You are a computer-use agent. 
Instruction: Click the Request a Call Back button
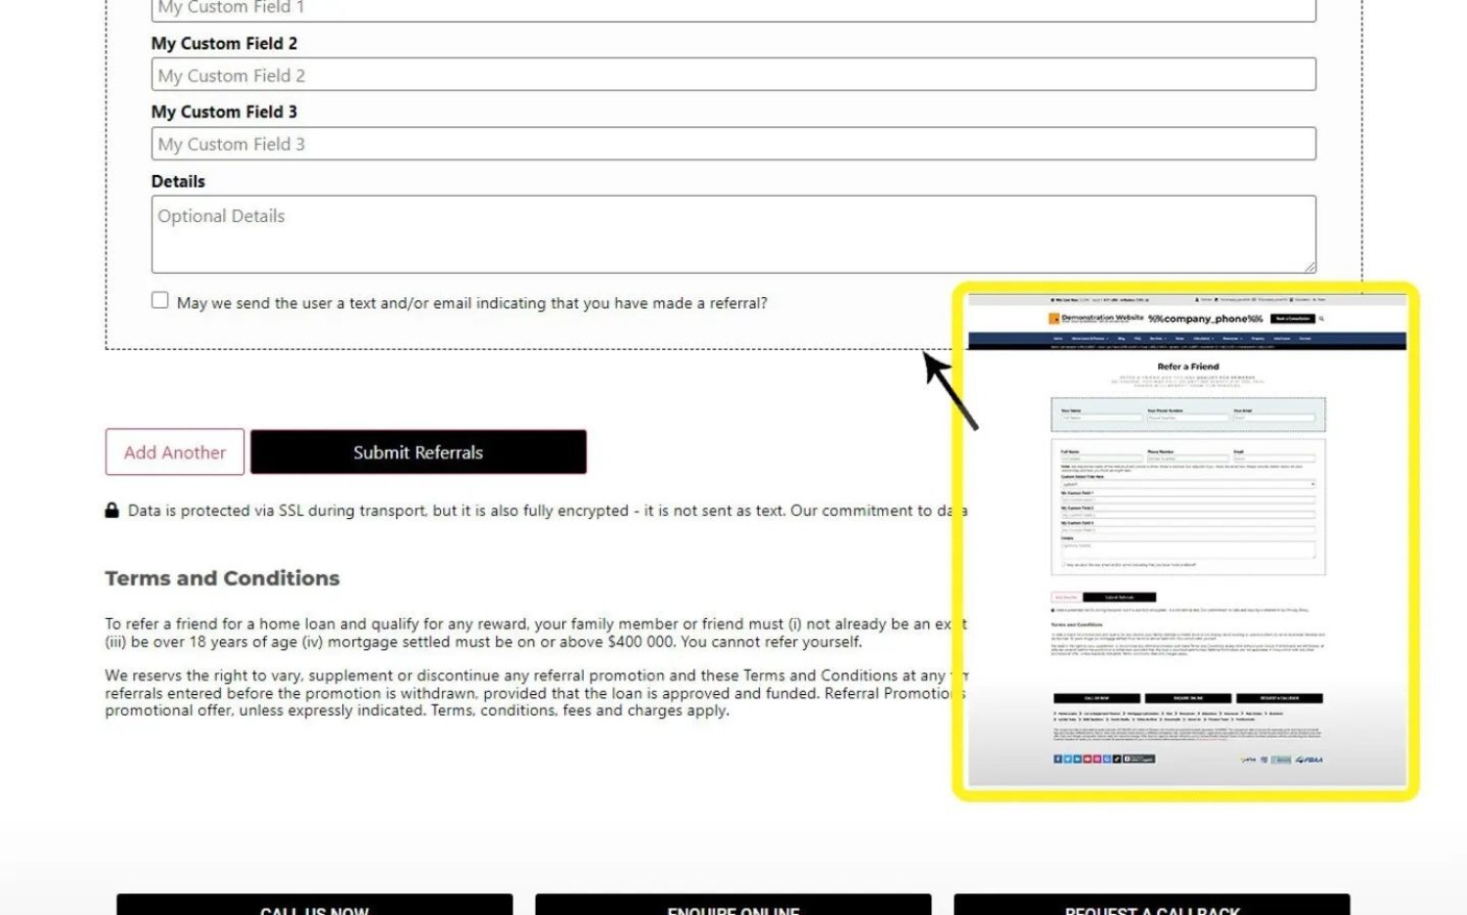tap(1151, 905)
